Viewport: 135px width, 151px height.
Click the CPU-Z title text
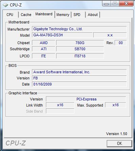(x=16, y=5)
